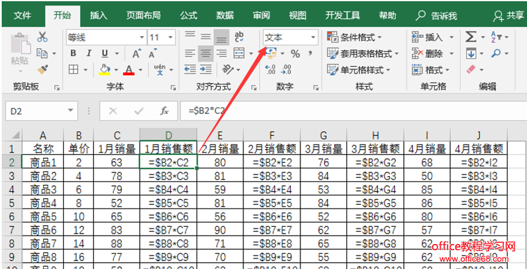
Task: Apply red font color A
Action: tap(129, 70)
